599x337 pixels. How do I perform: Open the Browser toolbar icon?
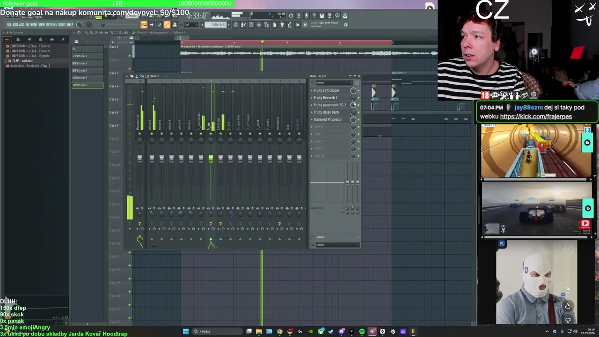point(267,24)
